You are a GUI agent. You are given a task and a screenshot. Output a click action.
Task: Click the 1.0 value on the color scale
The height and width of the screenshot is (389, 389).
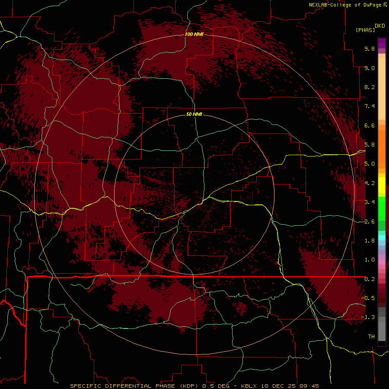click(370, 260)
